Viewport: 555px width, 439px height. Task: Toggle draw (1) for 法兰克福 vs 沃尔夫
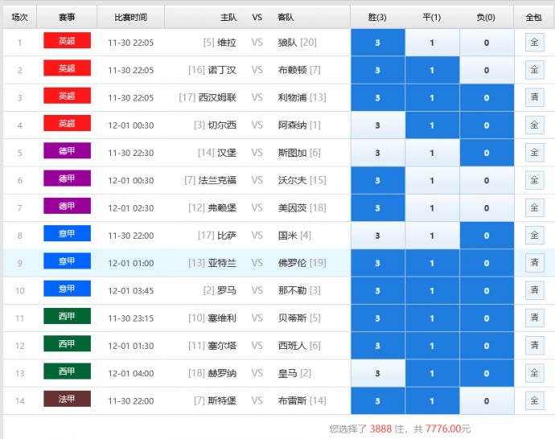432,180
